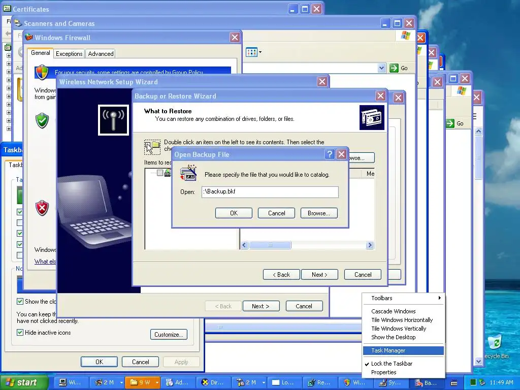Click the tray icon left of the clock

[482, 382]
